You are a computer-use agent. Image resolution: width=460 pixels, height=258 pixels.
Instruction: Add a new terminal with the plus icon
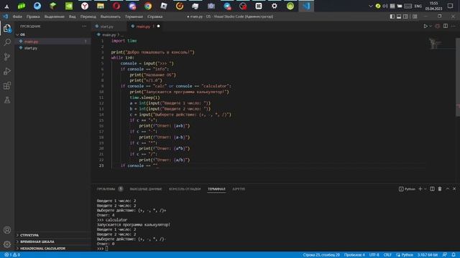point(420,189)
